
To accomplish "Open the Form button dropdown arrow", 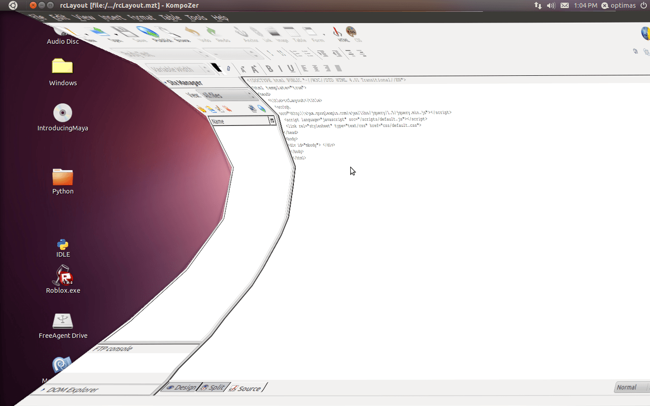I will (324, 34).
